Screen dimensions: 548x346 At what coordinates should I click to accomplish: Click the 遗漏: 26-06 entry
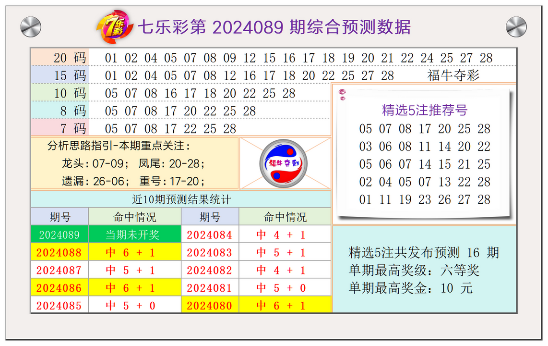(x=96, y=181)
